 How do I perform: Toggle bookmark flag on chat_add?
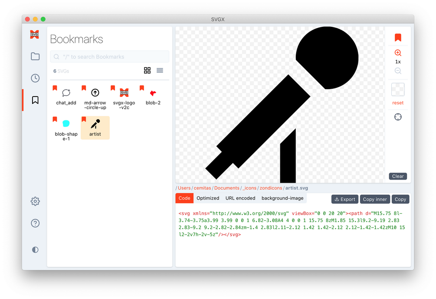point(55,88)
